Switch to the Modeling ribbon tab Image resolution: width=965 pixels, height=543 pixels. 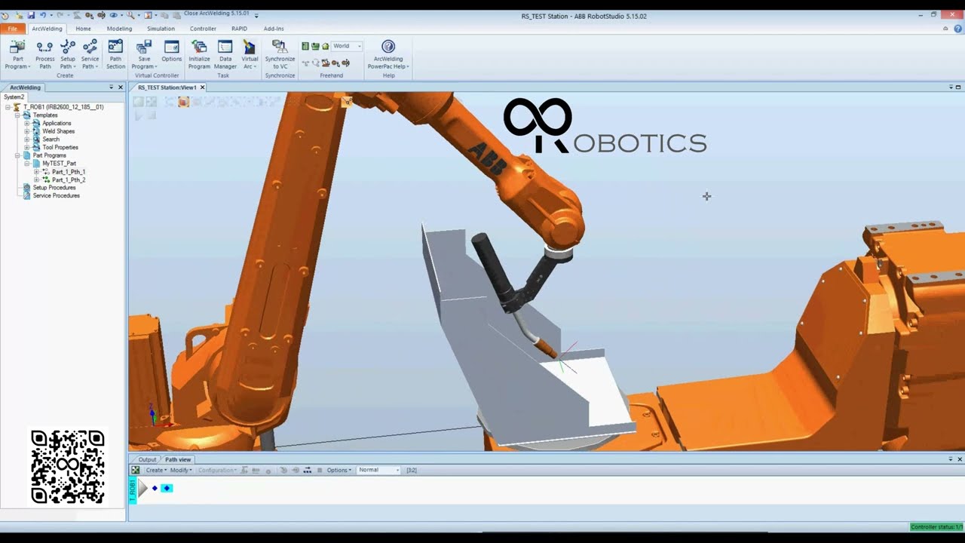pyautogui.click(x=119, y=29)
